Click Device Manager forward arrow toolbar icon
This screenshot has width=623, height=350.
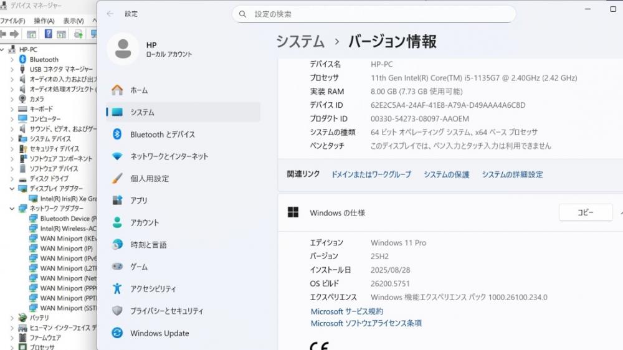(x=14, y=34)
